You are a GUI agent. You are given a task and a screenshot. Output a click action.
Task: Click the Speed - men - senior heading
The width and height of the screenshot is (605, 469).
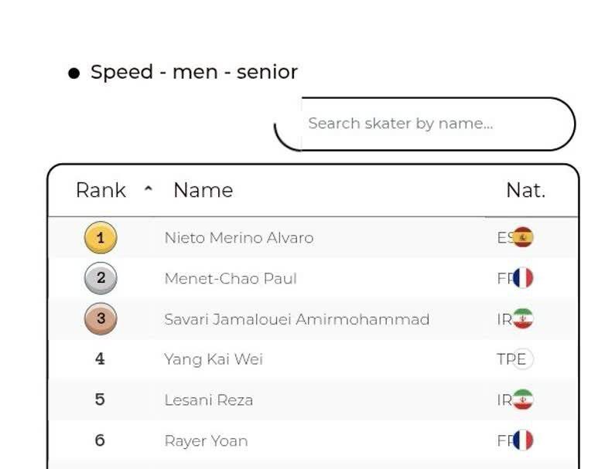click(193, 72)
